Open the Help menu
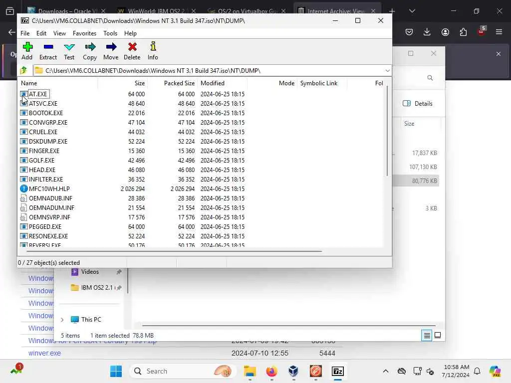Image resolution: width=511 pixels, height=383 pixels. click(x=130, y=33)
